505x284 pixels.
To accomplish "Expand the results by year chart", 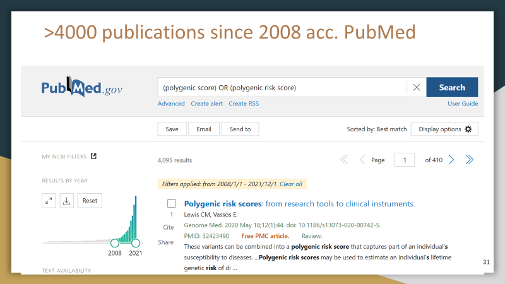I will pos(49,201).
